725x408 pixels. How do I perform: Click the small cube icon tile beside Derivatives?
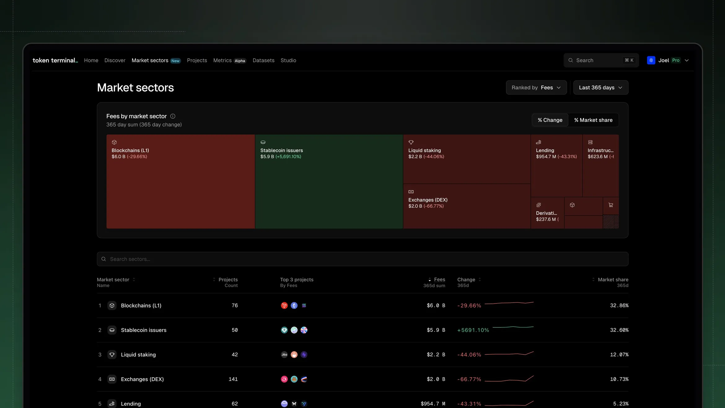(x=583, y=206)
